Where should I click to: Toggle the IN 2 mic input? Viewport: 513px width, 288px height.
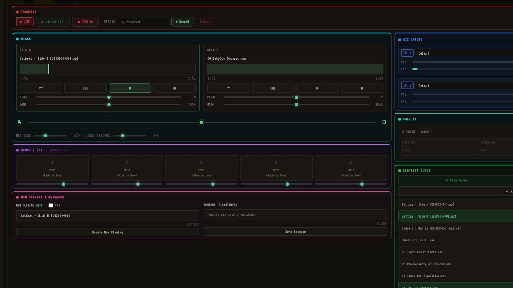coord(407,85)
